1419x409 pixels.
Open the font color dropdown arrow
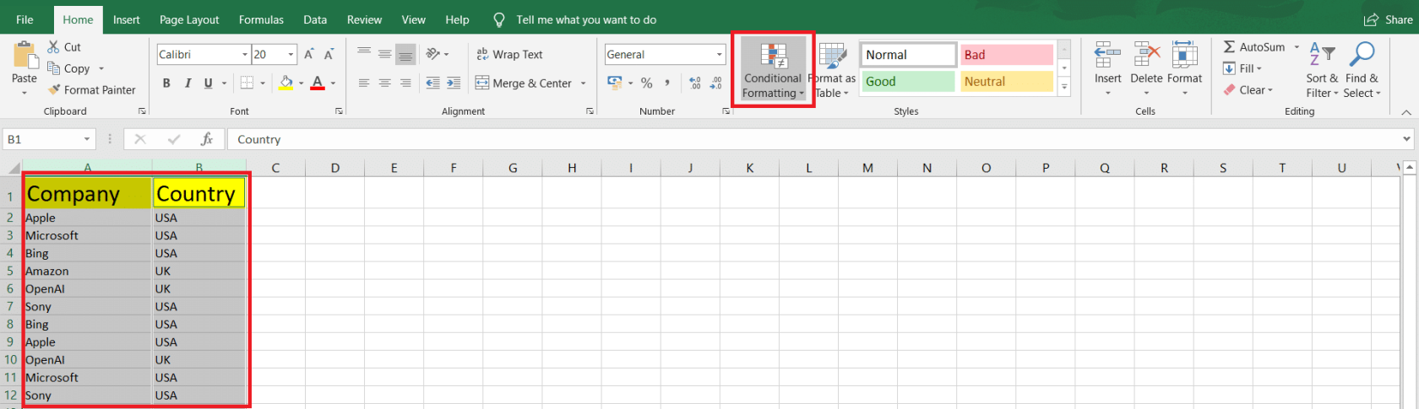click(x=333, y=83)
